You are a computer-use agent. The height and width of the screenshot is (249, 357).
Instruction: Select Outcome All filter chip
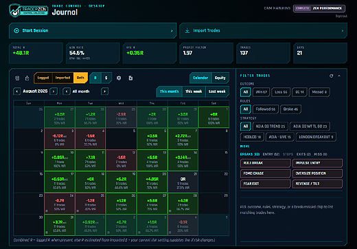(246, 92)
